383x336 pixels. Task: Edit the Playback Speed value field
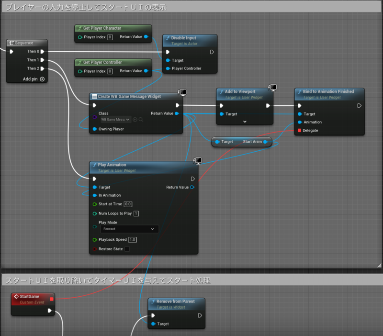[x=133, y=240]
